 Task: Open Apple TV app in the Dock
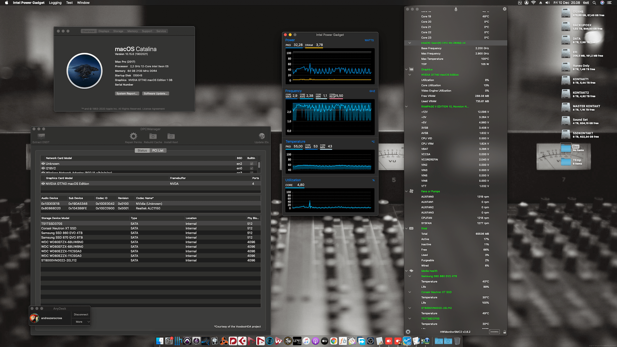click(325, 341)
